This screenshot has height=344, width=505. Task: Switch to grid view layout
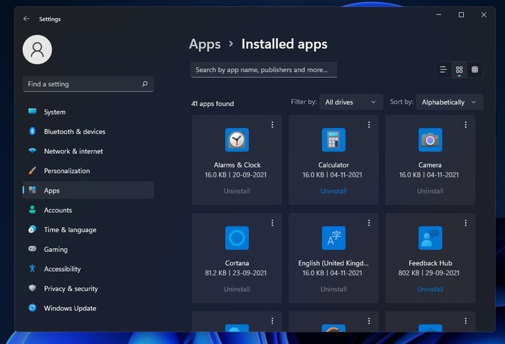pos(459,70)
